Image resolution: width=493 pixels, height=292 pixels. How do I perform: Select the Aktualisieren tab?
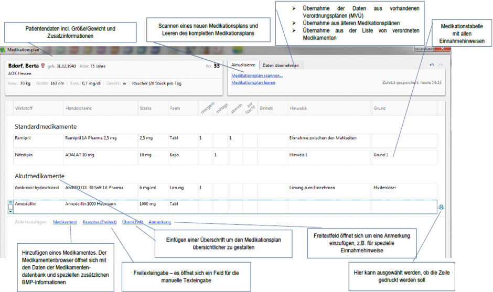click(243, 65)
